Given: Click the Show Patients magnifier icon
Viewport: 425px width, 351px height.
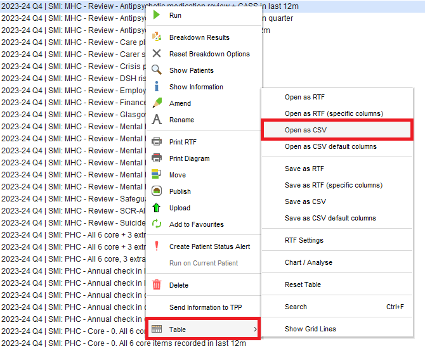Looking at the screenshot, I should [x=157, y=70].
